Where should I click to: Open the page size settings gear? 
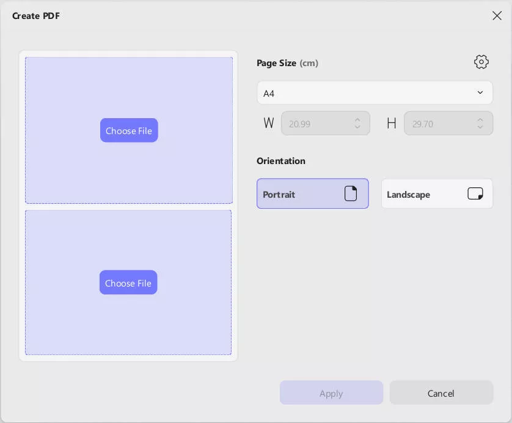click(x=481, y=62)
